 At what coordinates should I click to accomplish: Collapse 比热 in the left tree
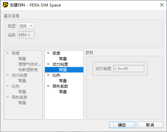tap(7, 86)
